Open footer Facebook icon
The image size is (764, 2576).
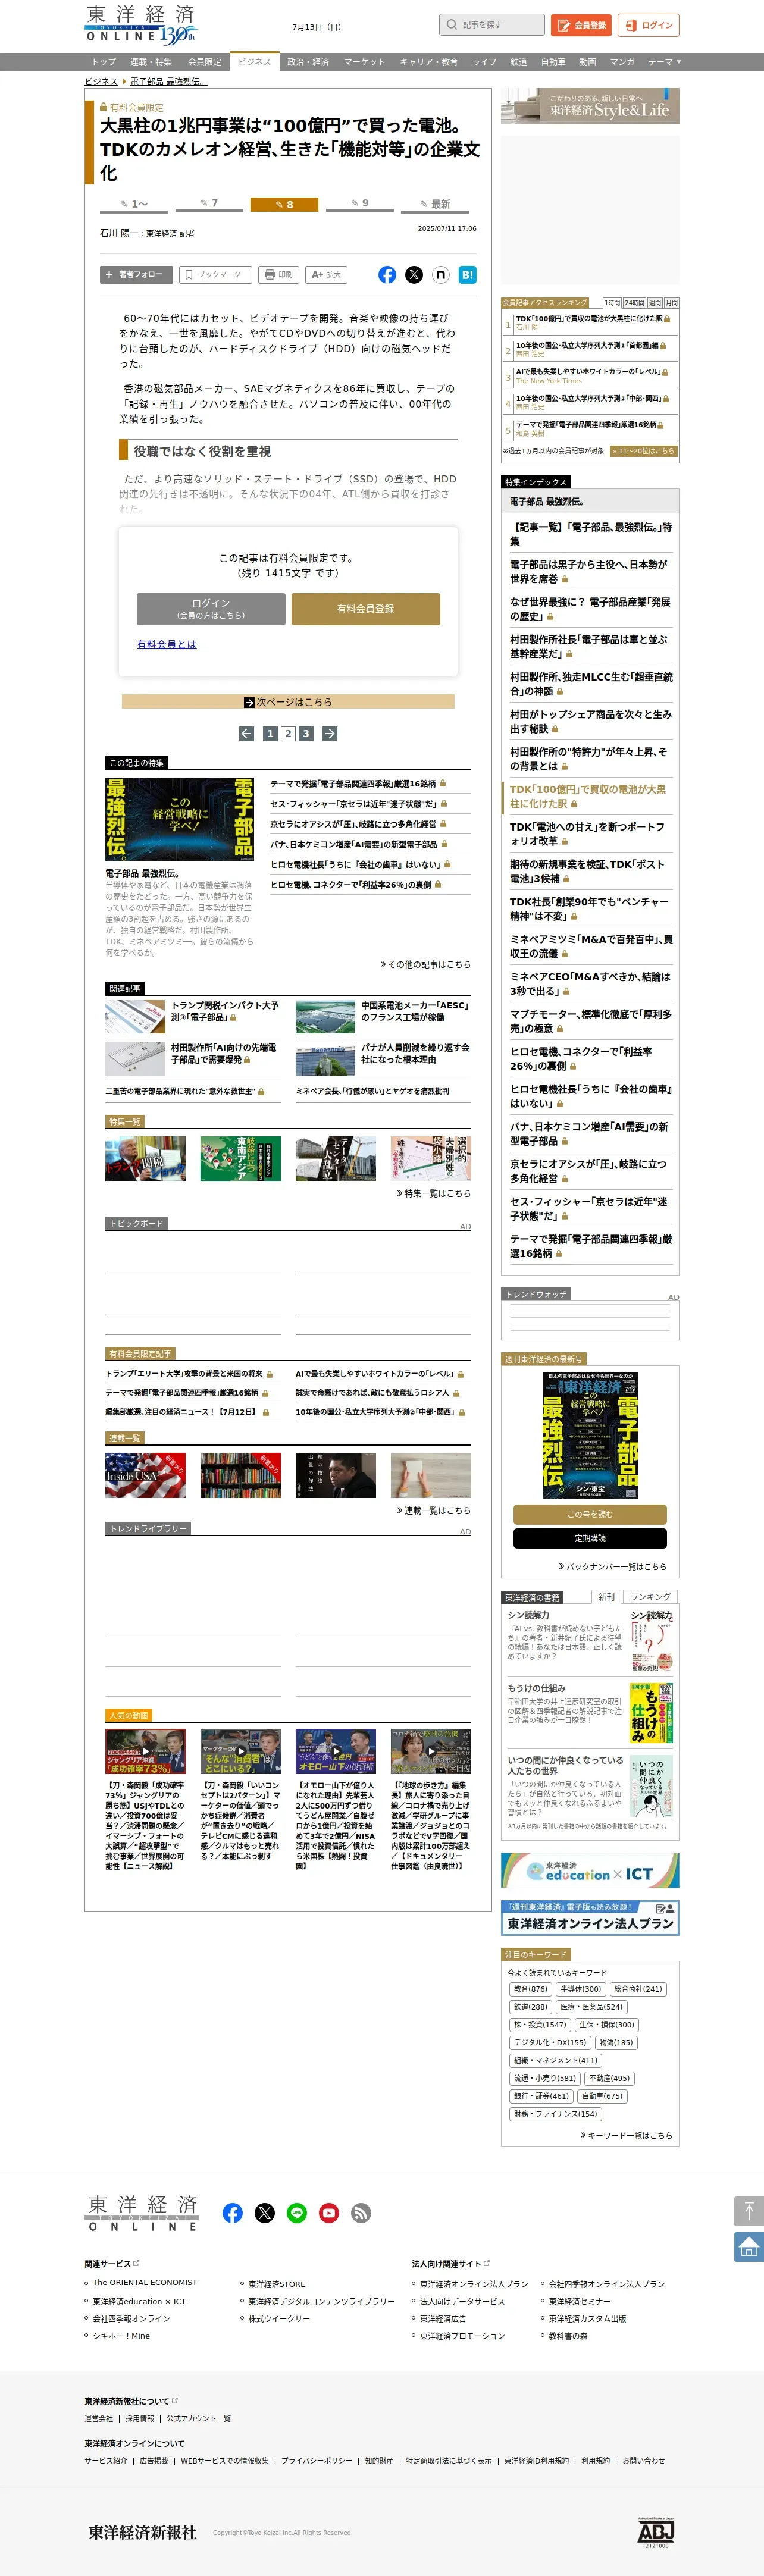click(232, 2213)
